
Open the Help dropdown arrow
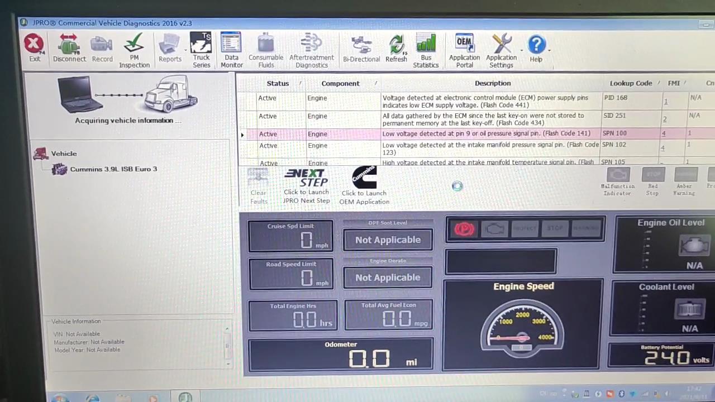550,50
